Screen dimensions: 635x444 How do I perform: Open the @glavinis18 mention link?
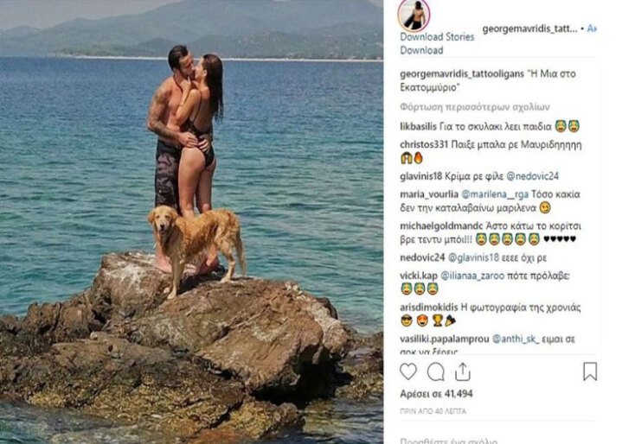tap(473, 257)
